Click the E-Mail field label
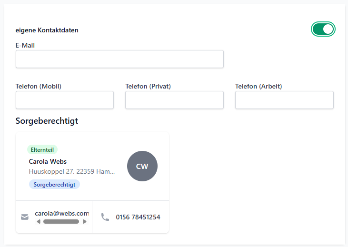The image size is (348, 247). 25,45
